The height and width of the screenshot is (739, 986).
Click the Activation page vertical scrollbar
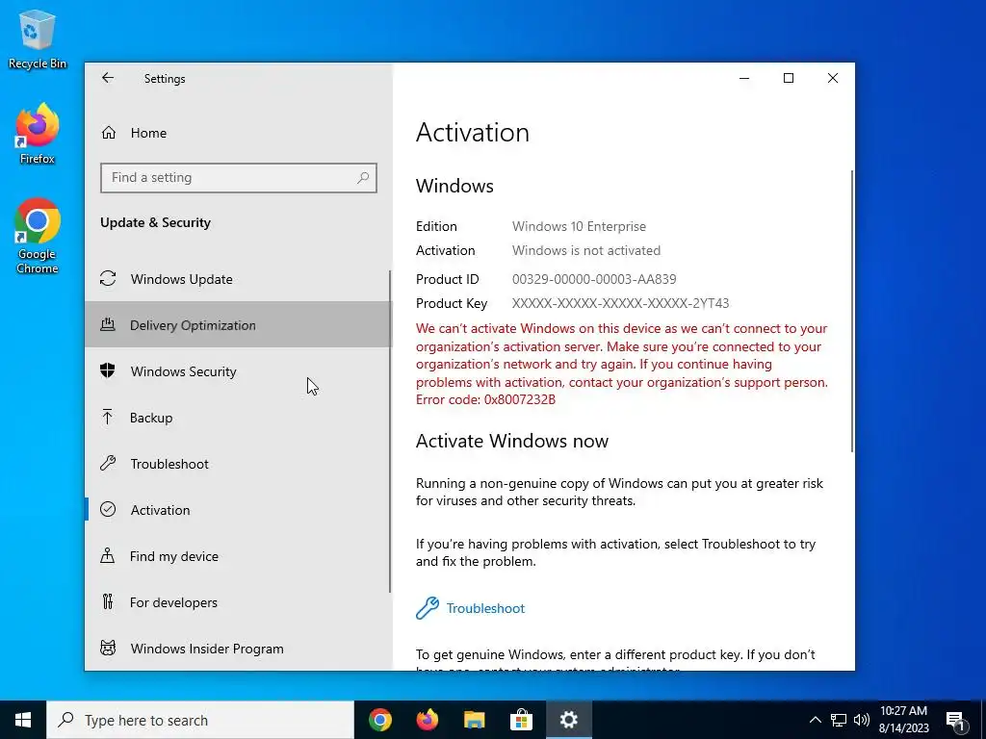852,311
